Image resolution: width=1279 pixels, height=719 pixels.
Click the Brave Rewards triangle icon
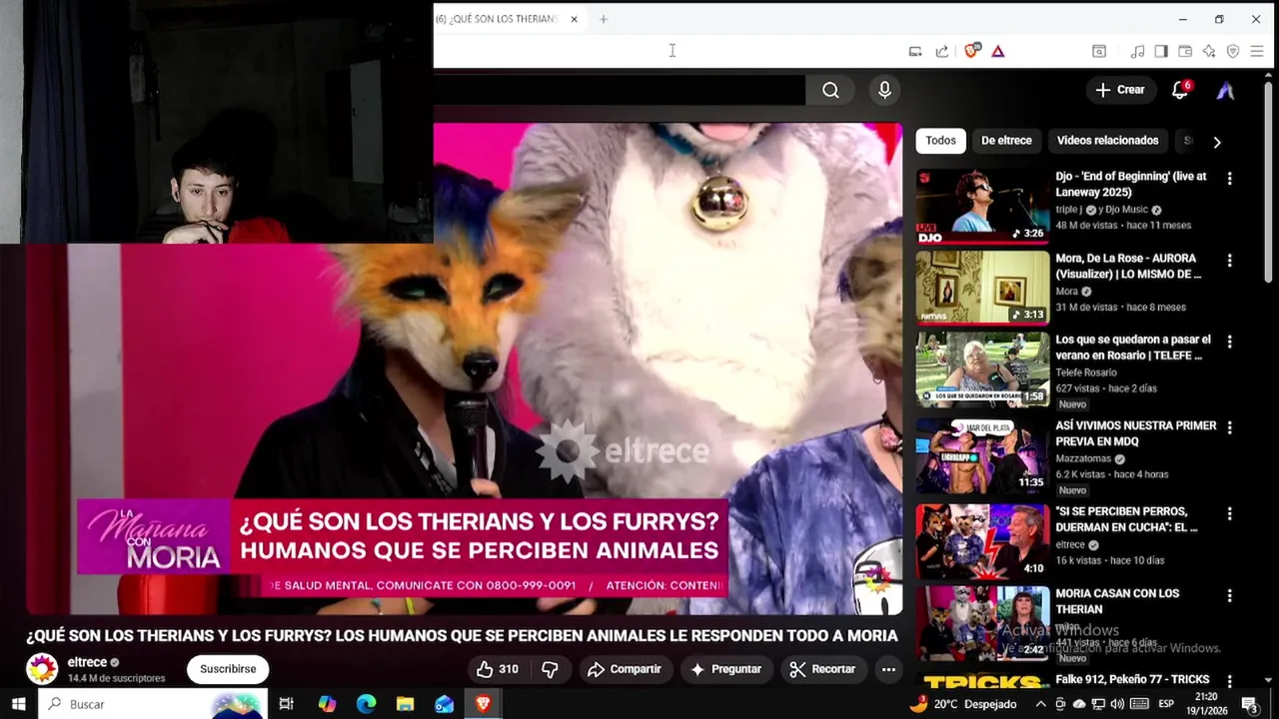[997, 51]
